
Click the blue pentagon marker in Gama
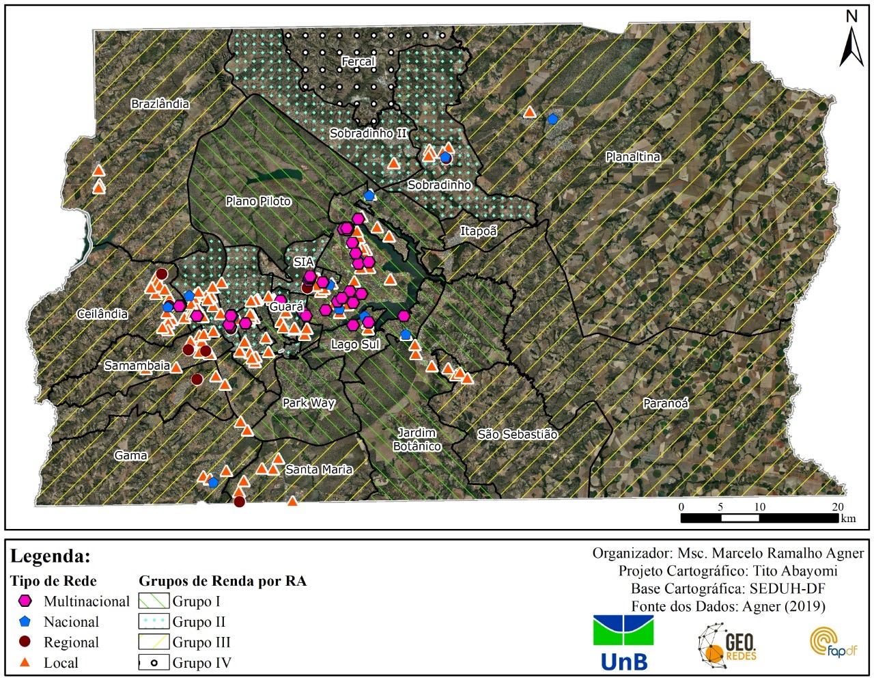(x=213, y=482)
